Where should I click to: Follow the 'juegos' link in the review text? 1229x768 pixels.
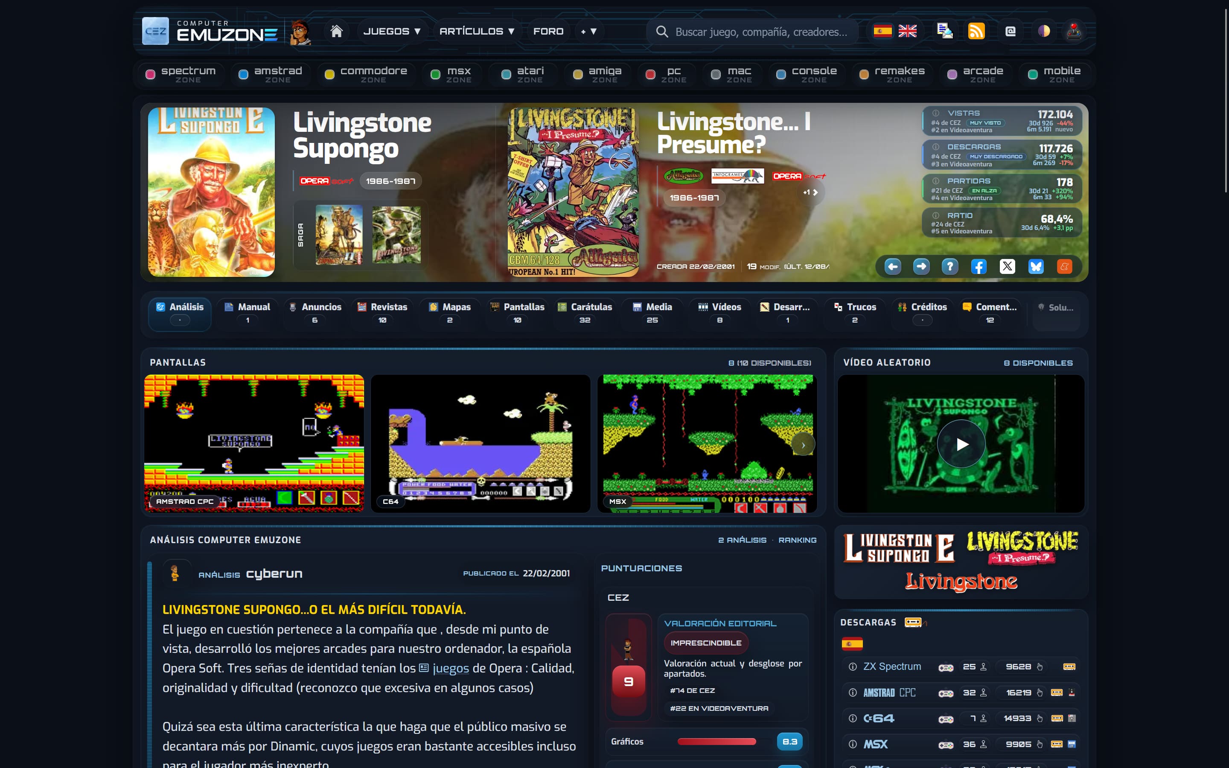[451, 668]
